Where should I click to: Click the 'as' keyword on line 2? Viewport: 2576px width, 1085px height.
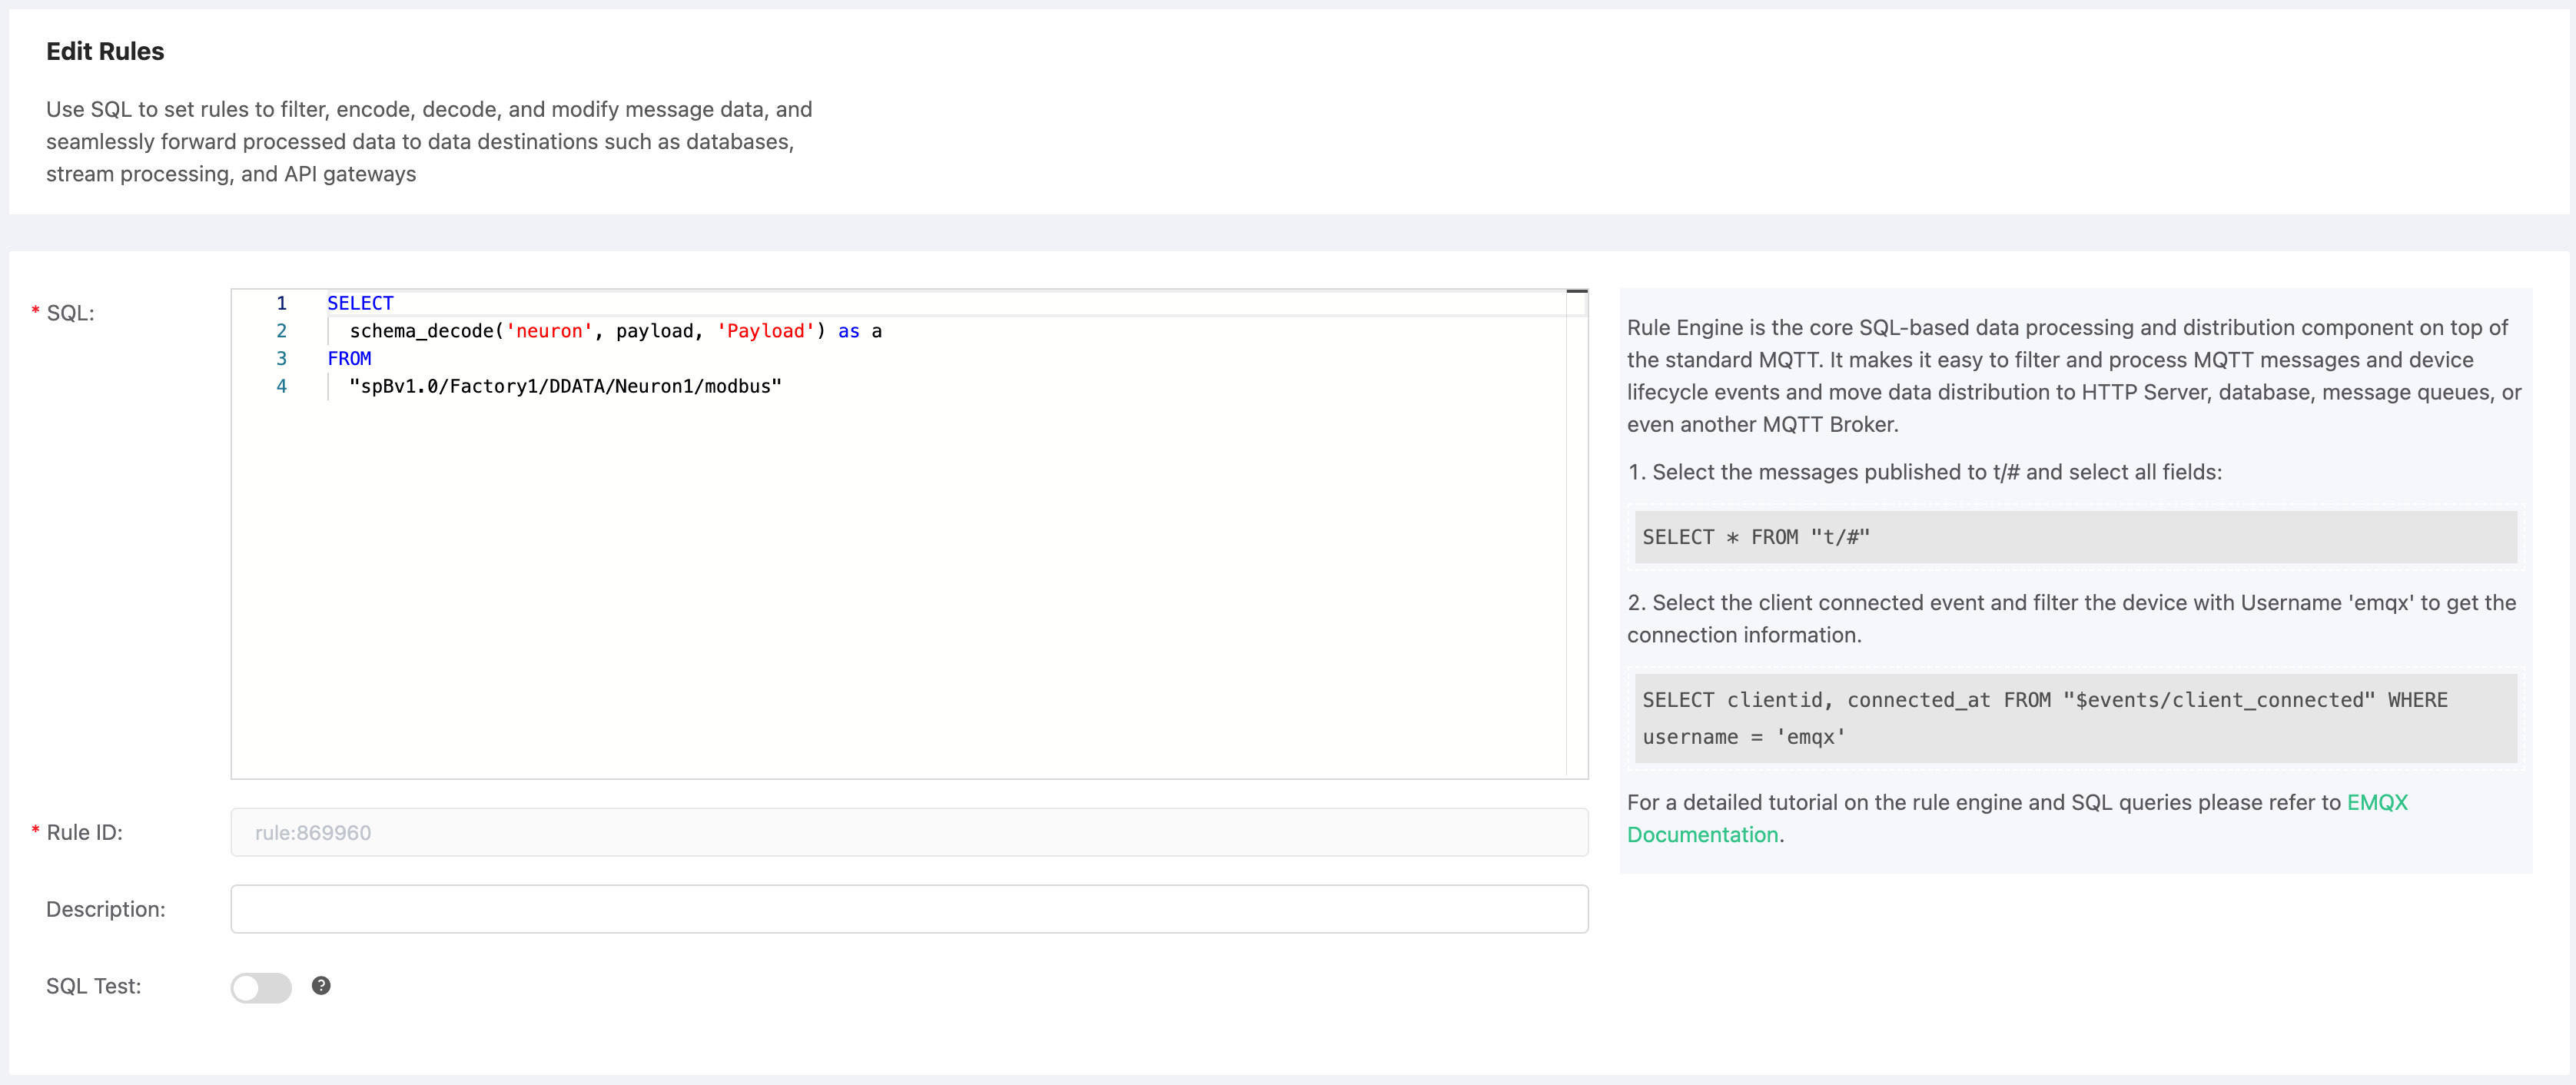[x=848, y=331]
